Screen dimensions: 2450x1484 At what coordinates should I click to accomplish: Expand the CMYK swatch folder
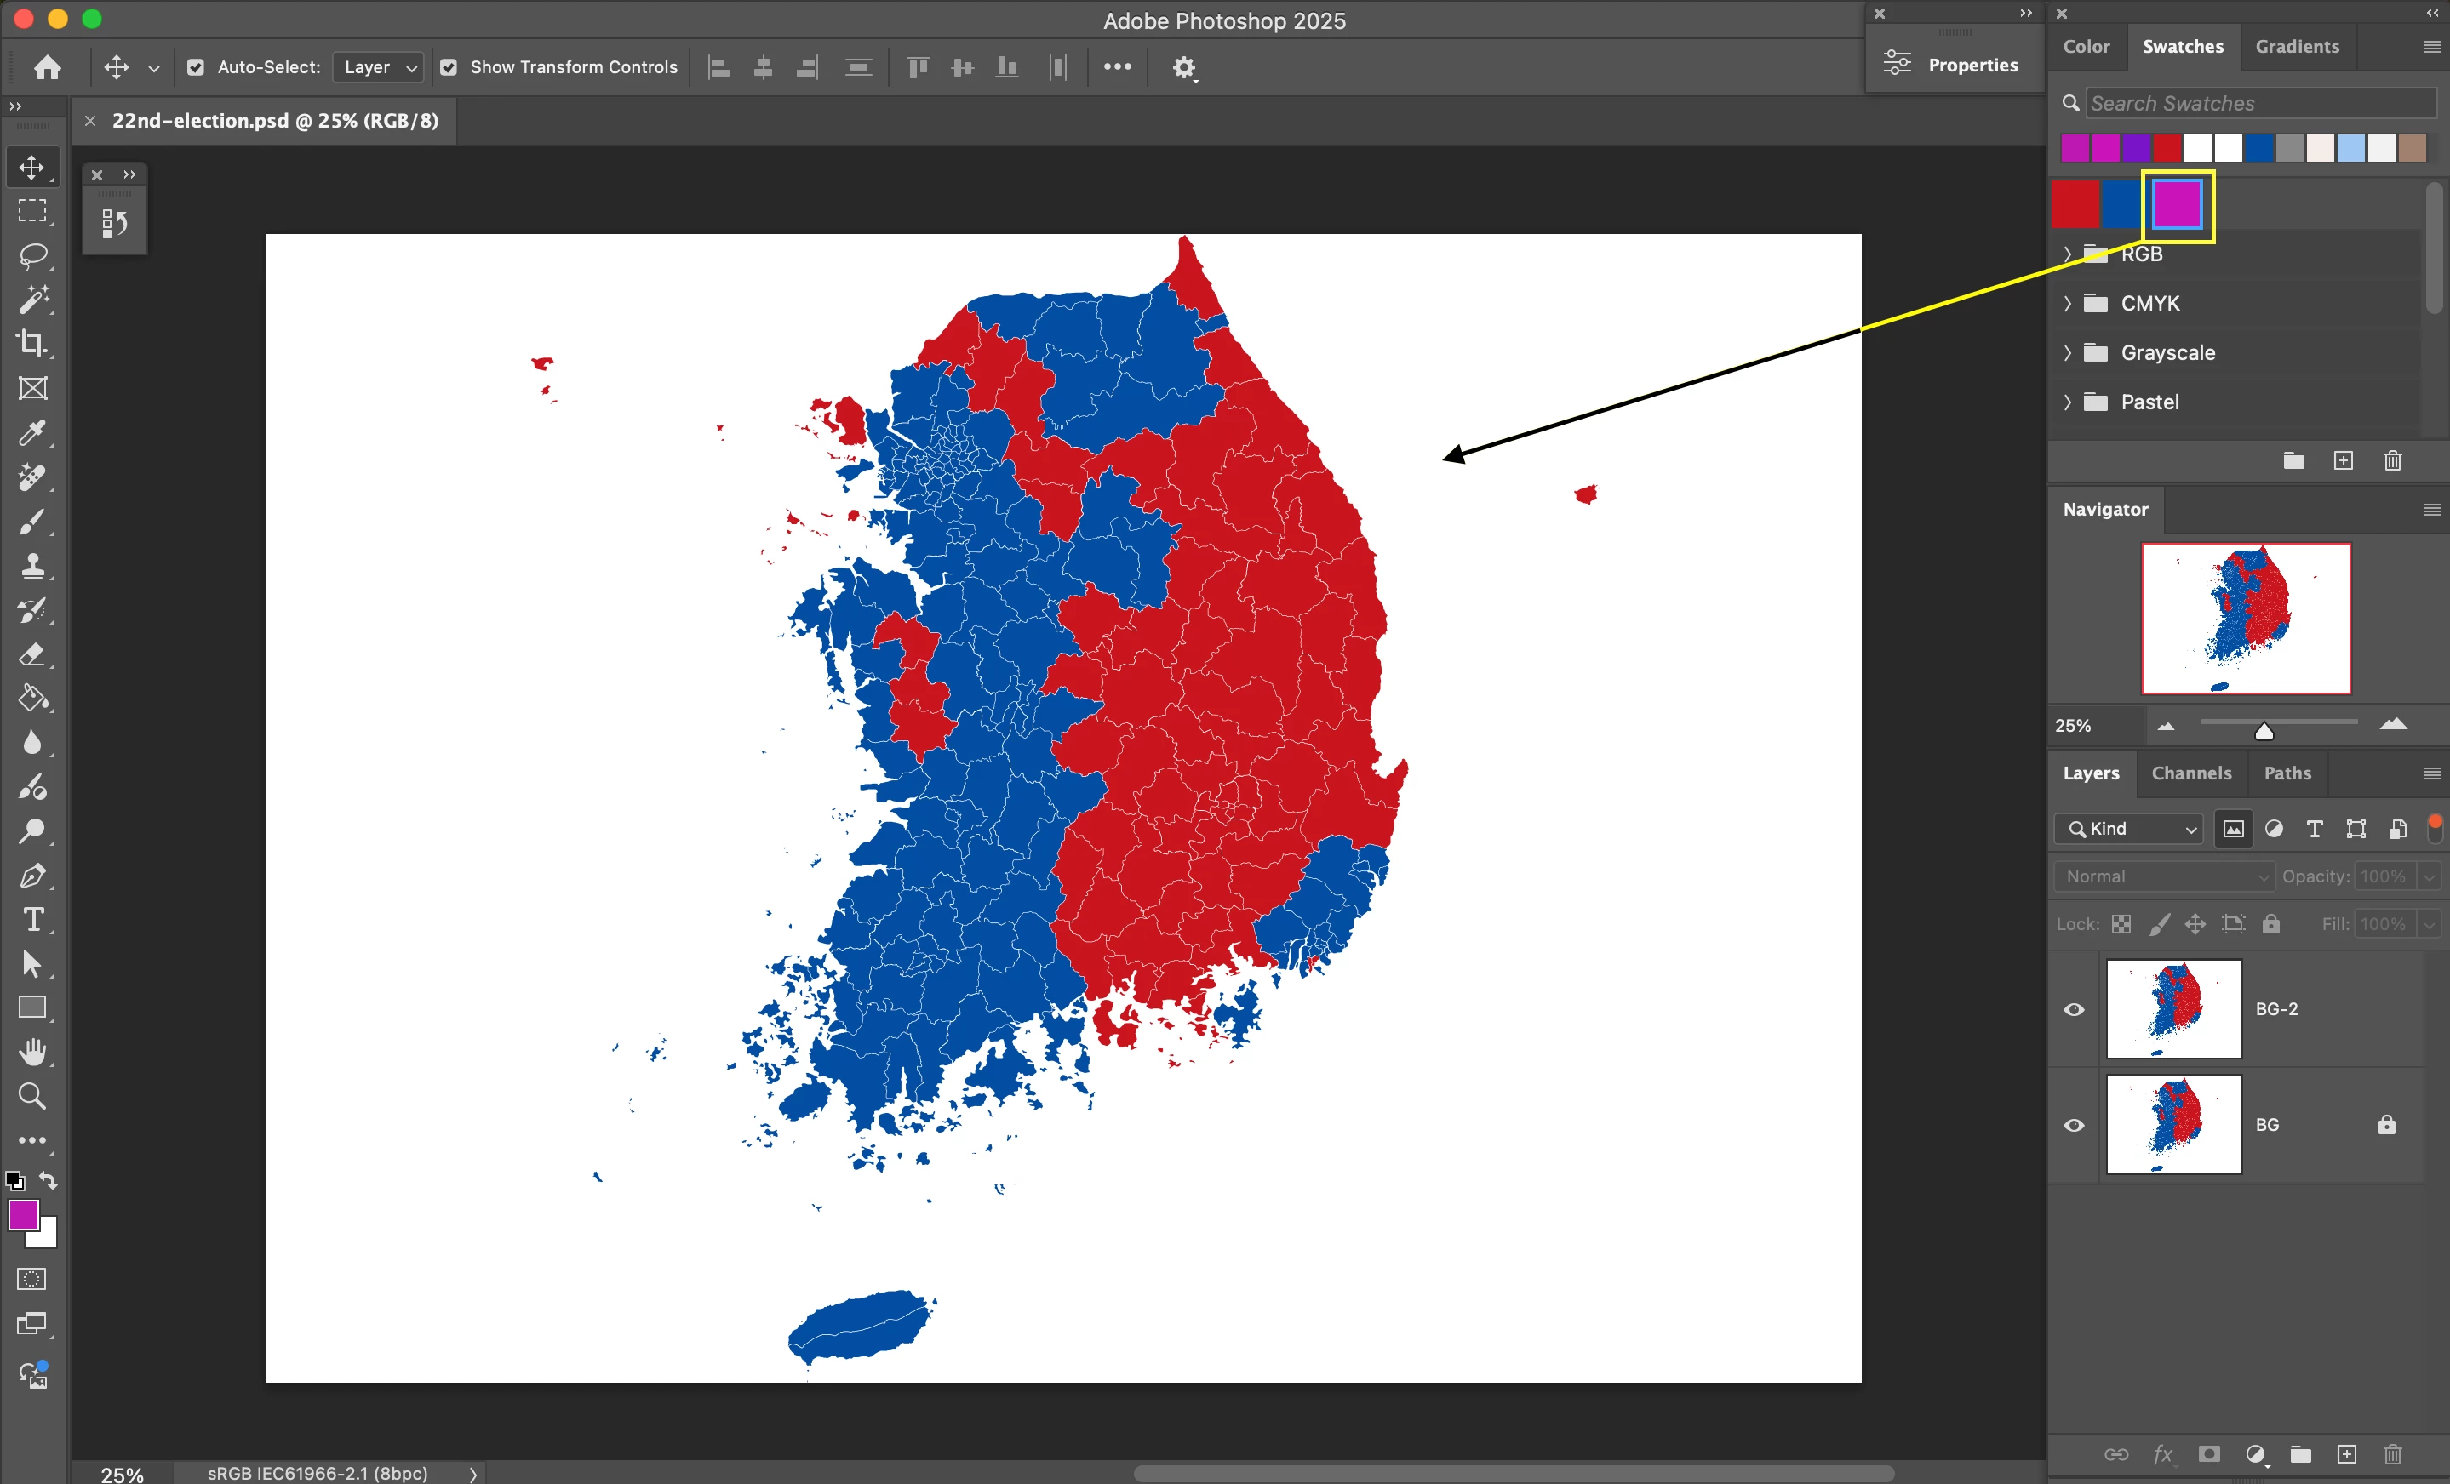click(2067, 303)
